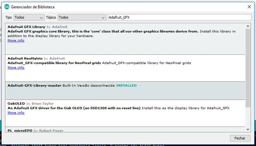
Task: Click the scrollbar down arrow
Action: click(x=248, y=129)
